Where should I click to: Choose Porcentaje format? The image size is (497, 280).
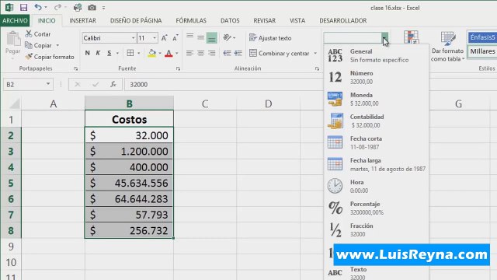[x=376, y=208]
